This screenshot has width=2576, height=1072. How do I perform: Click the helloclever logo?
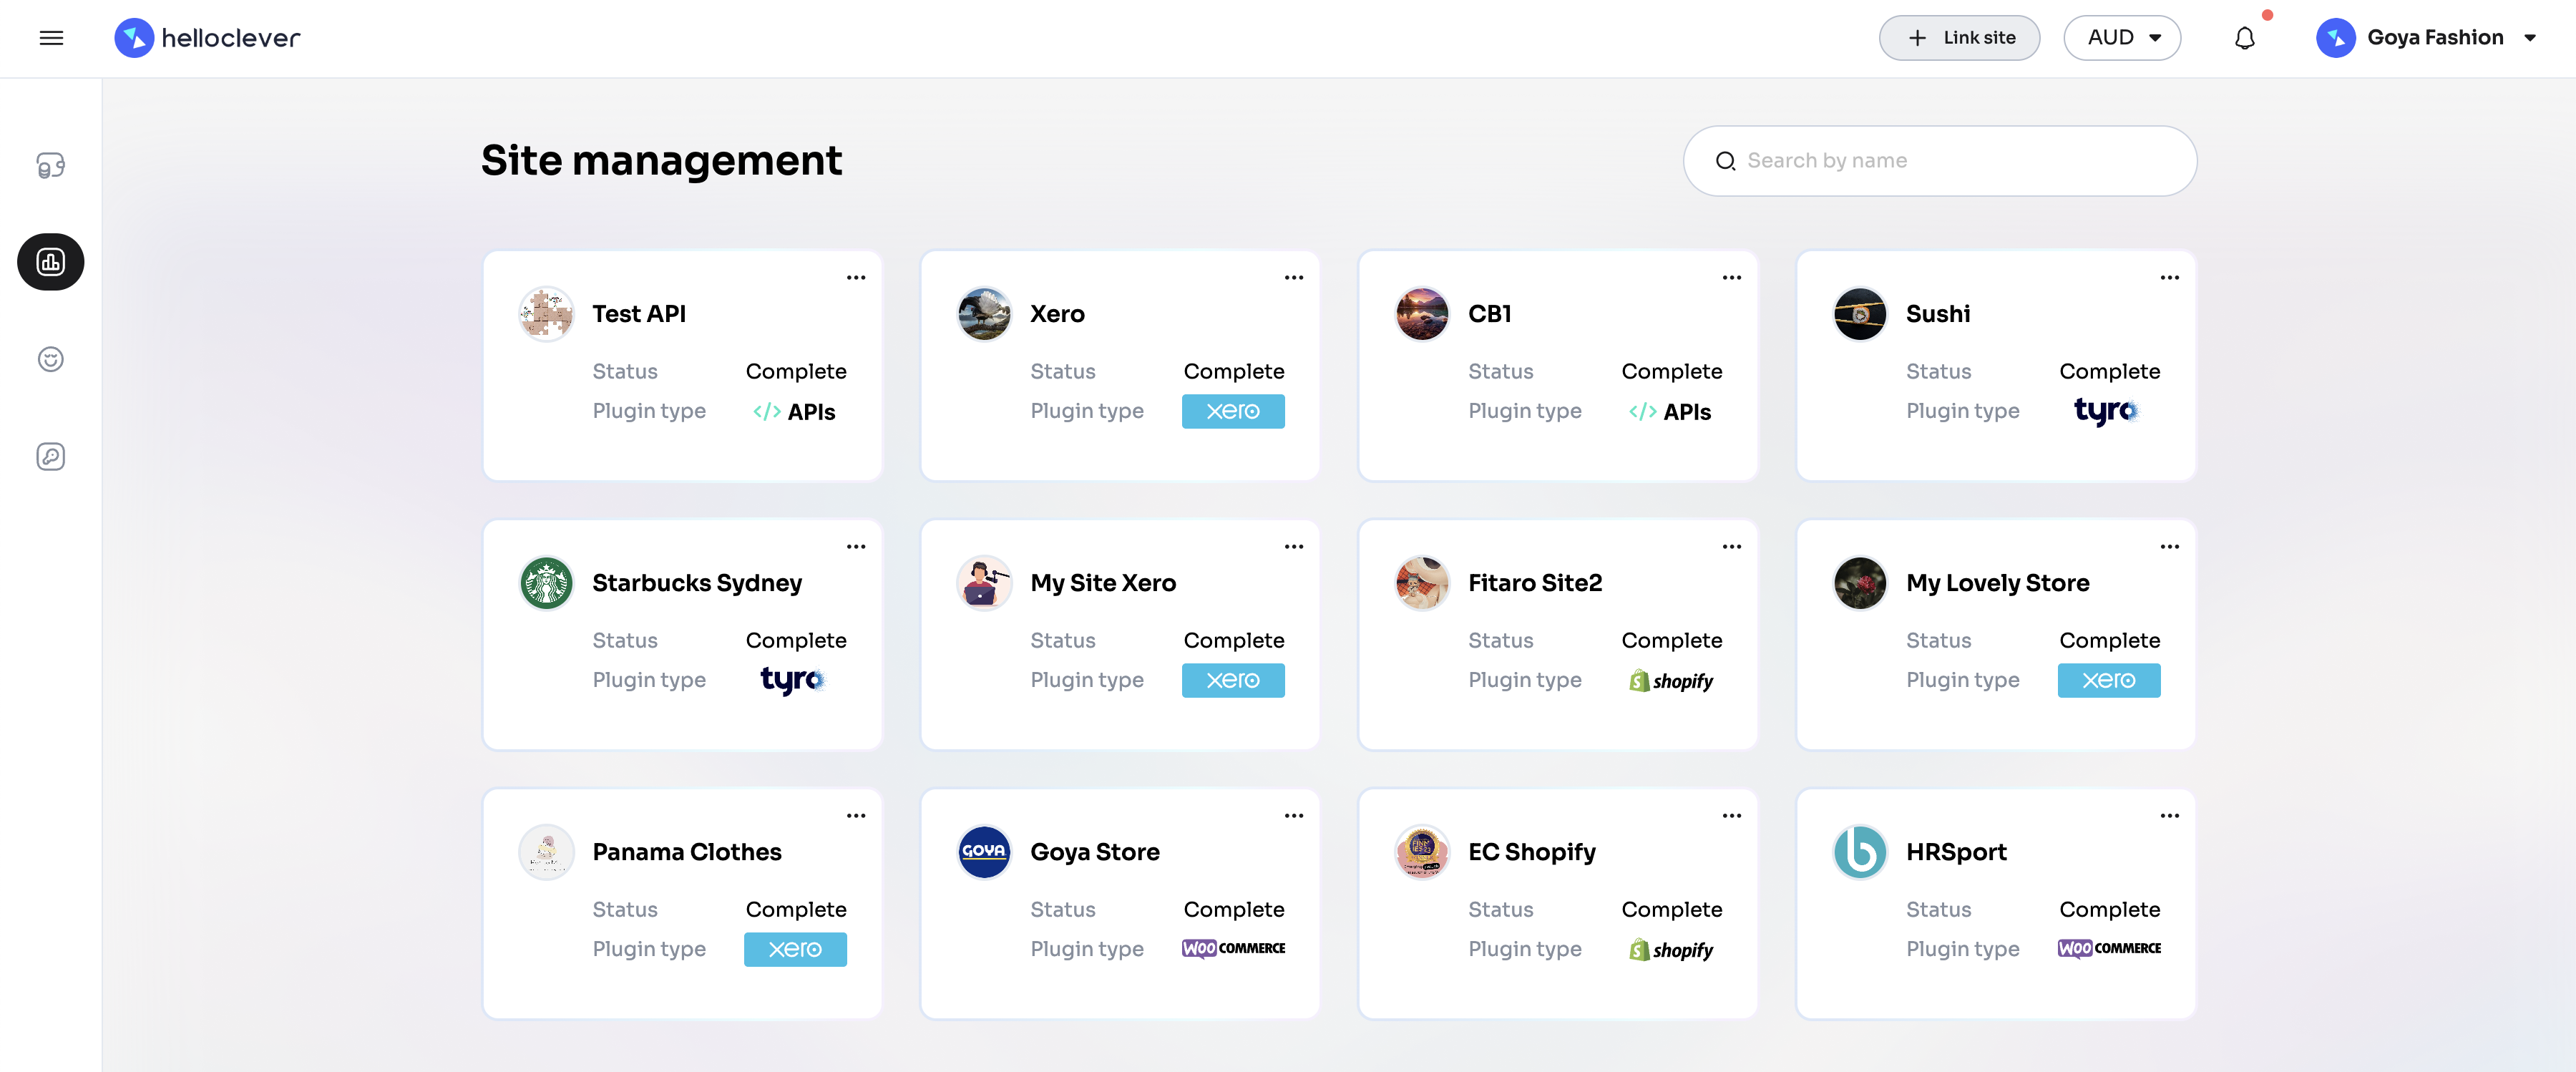pyautogui.click(x=207, y=38)
